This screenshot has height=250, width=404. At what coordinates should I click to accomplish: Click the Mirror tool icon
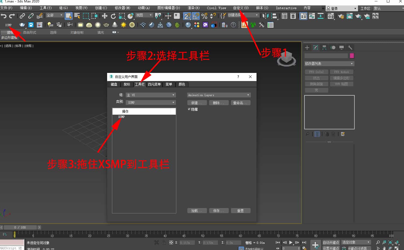265,16
